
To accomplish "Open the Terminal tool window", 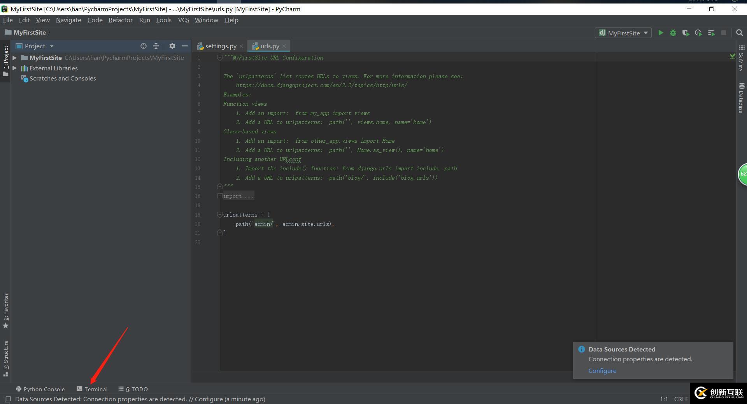I will [x=92, y=389].
